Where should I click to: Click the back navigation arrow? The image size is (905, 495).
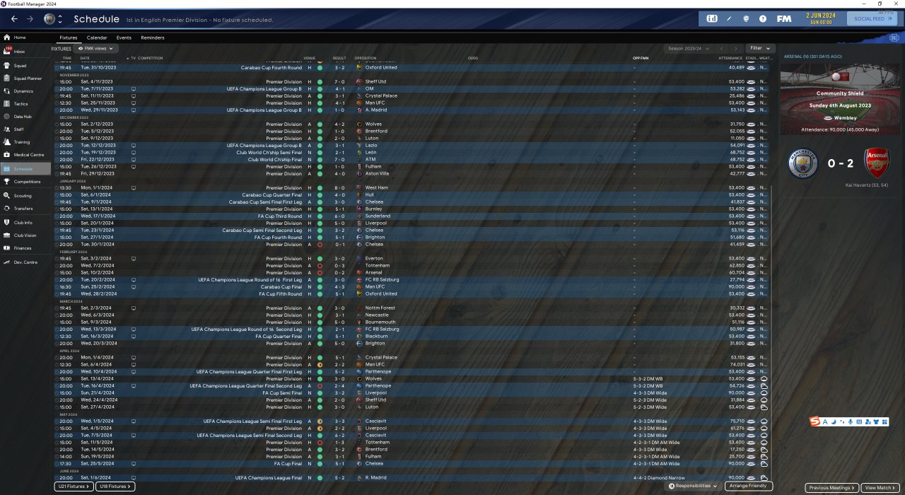tap(14, 19)
